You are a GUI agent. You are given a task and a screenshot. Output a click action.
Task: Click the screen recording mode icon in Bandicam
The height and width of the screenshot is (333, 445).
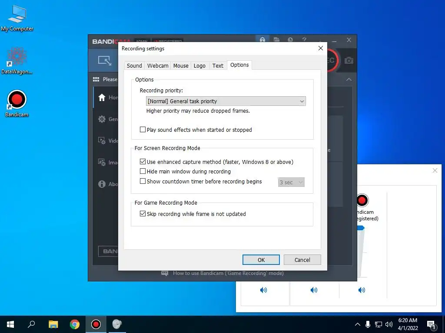[x=105, y=60]
